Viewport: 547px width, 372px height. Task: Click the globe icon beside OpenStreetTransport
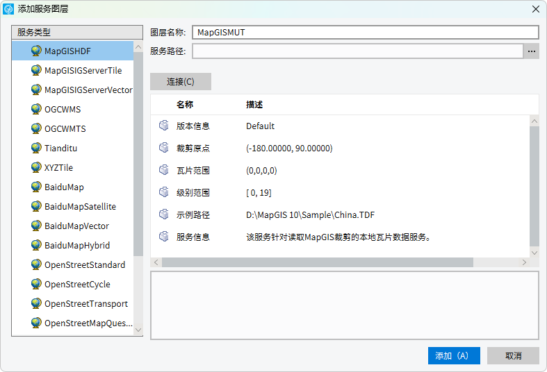pyautogui.click(x=36, y=304)
